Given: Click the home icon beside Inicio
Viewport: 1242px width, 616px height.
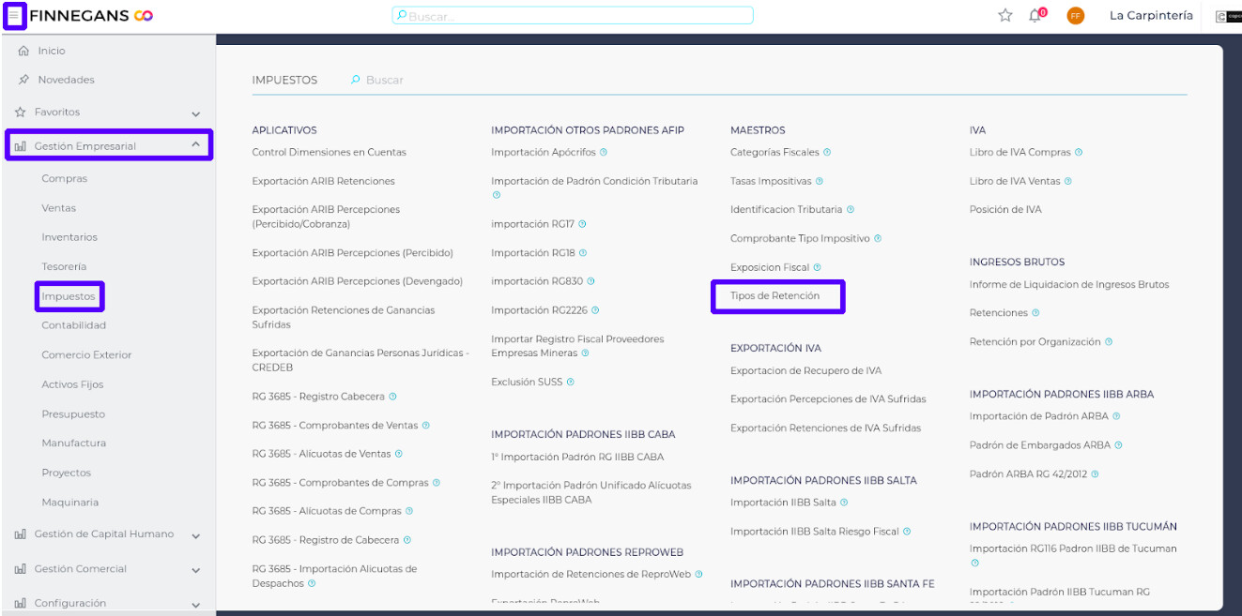Looking at the screenshot, I should (x=23, y=51).
